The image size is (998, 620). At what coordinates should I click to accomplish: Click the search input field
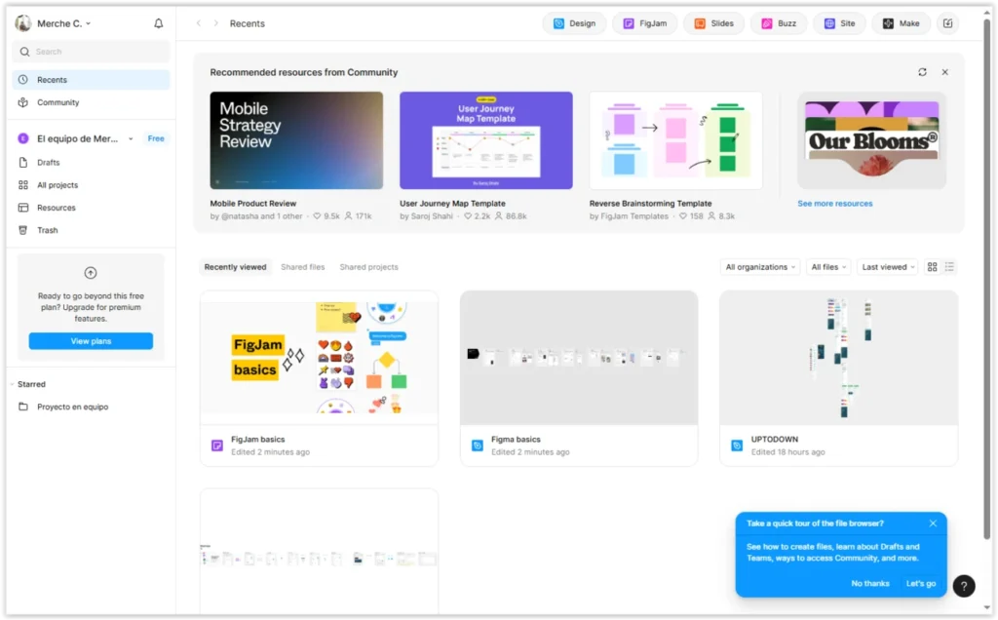coord(90,51)
